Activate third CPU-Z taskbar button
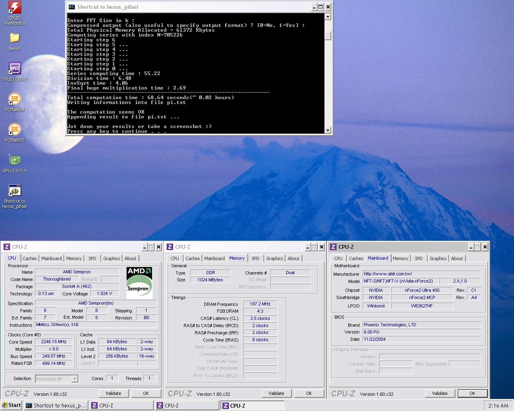514x411 pixels. pyautogui.click(x=253, y=405)
